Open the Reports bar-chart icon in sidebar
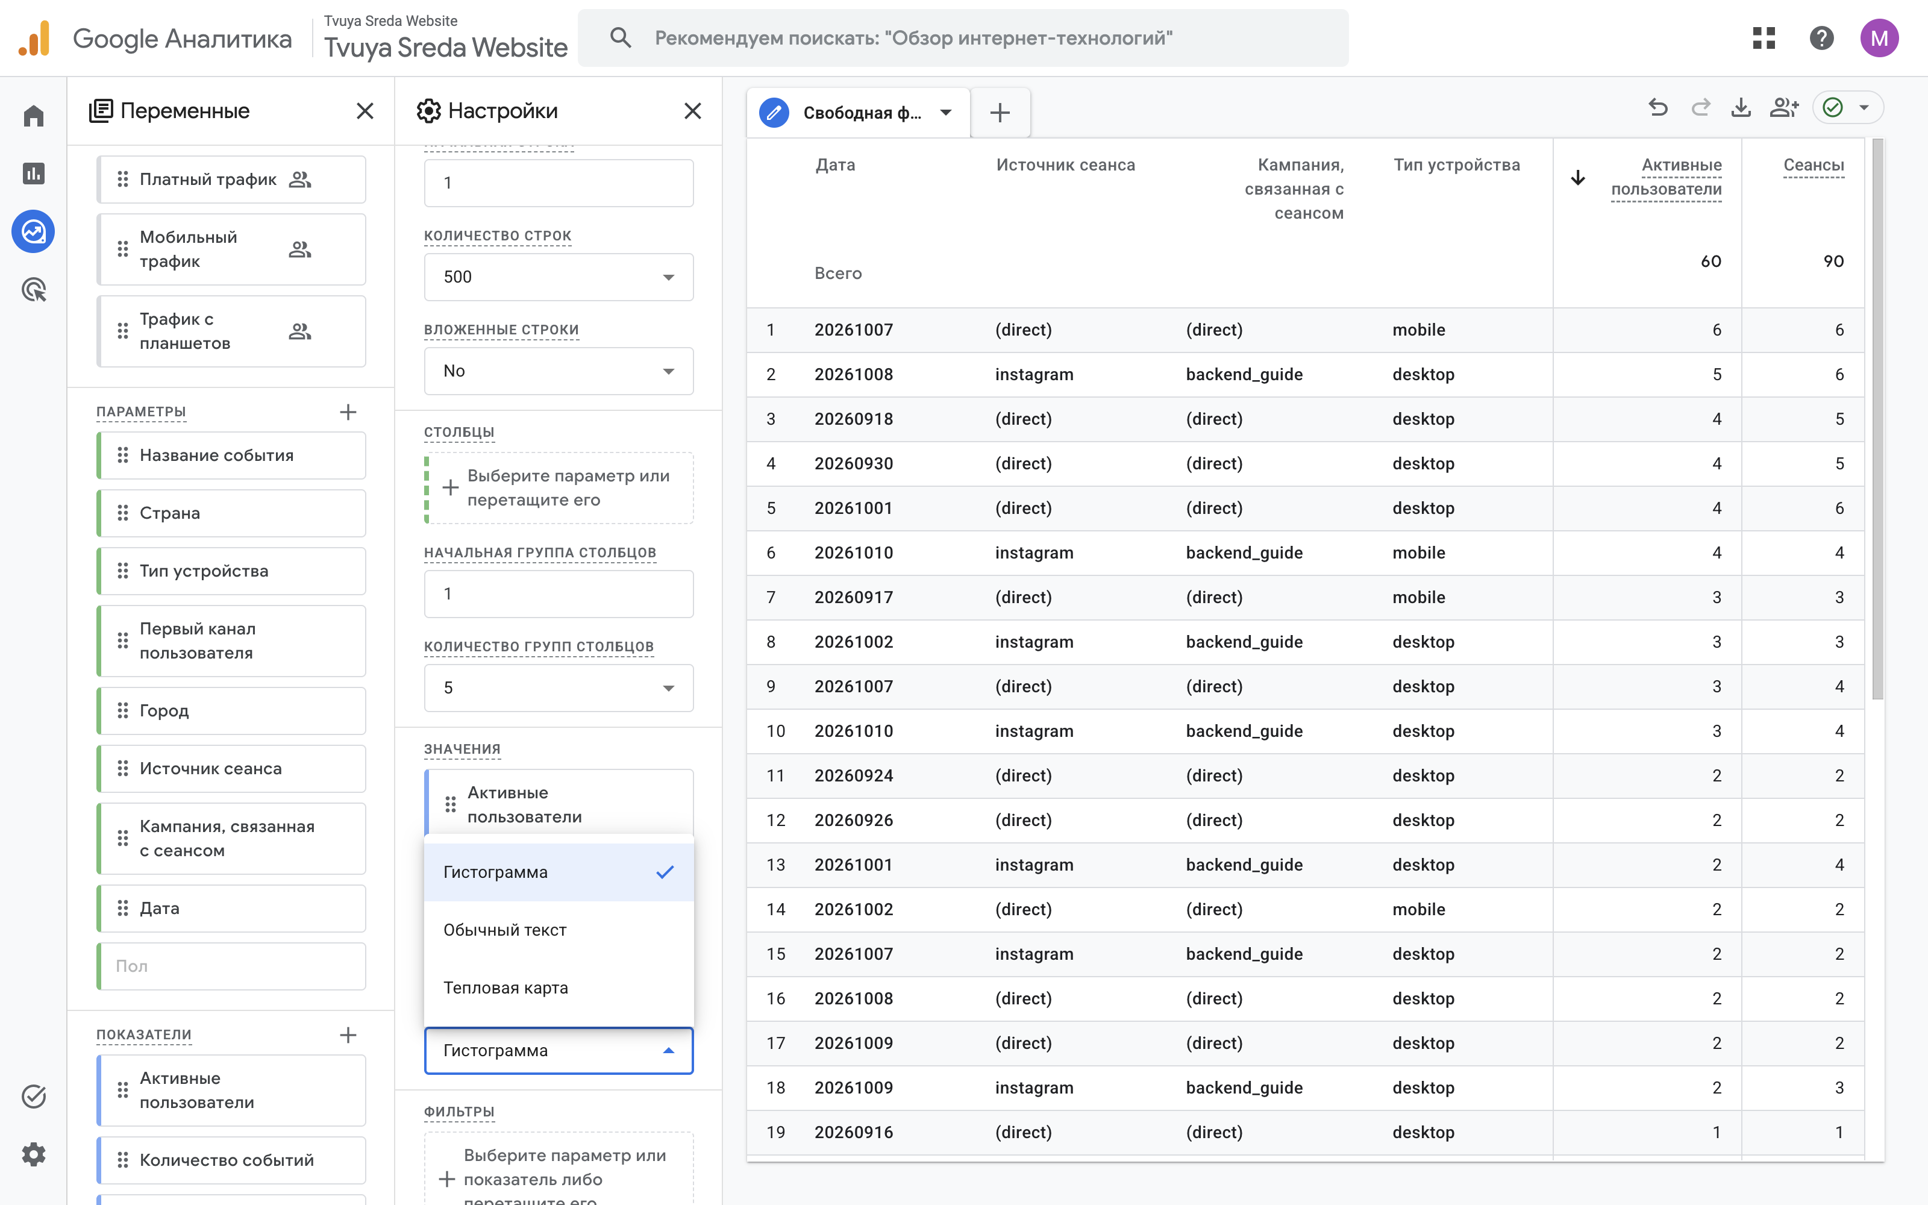Viewport: 1928px width, 1205px height. tap(34, 174)
